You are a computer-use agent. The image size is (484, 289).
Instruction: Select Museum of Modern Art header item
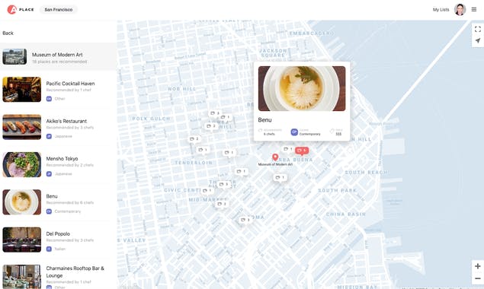[59, 57]
